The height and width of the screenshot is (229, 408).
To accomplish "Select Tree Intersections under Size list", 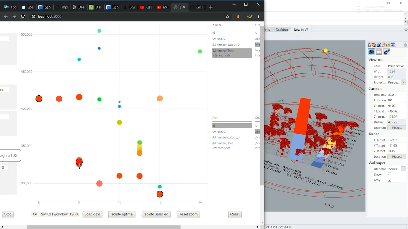I will click(232, 146).
